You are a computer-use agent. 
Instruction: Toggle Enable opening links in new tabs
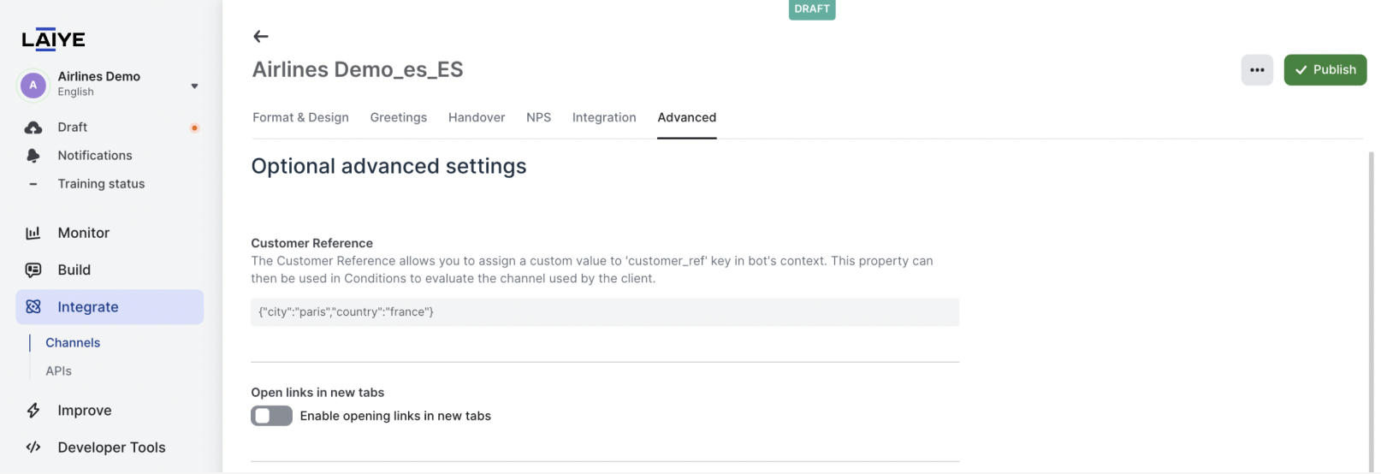point(271,416)
